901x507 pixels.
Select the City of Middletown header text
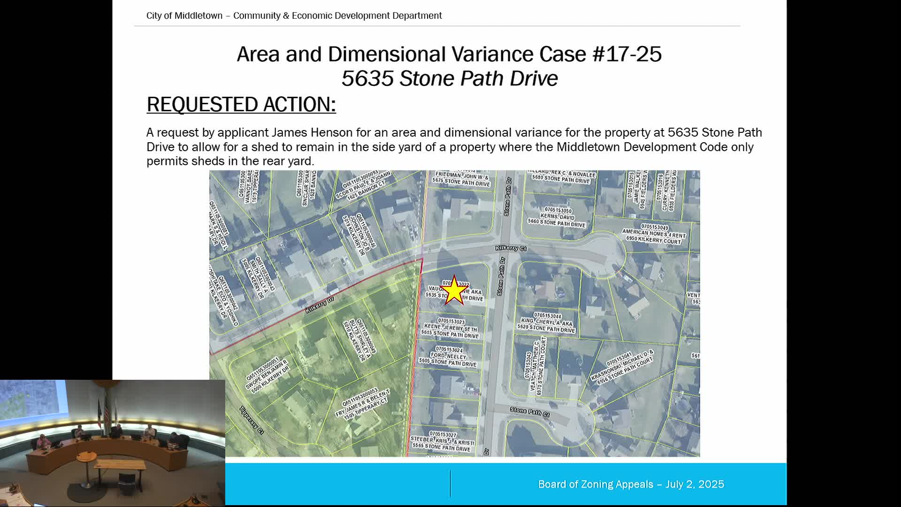pyautogui.click(x=294, y=15)
